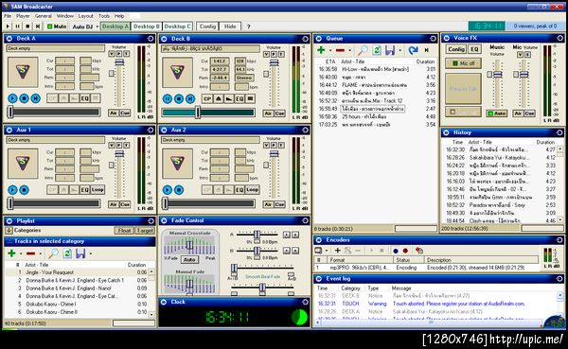Viewport: 568px width, 349px height.
Task: Click the play button in main toolbar
Action: point(8,26)
